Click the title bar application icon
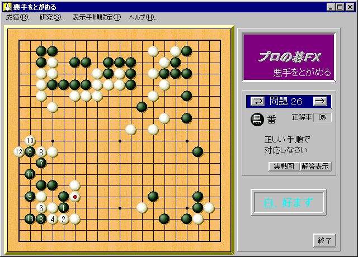This screenshot has height=257, width=358. [x=7, y=7]
